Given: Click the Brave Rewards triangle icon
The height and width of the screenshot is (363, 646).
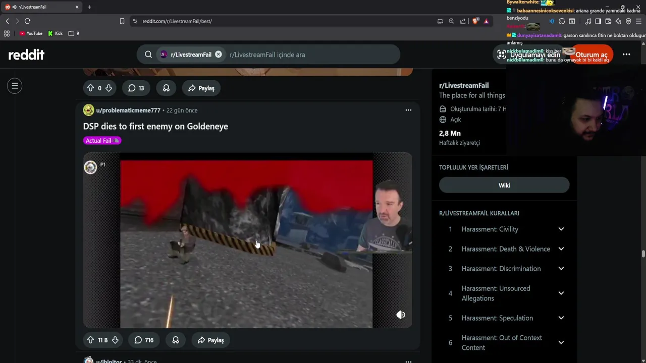Looking at the screenshot, I should [486, 21].
